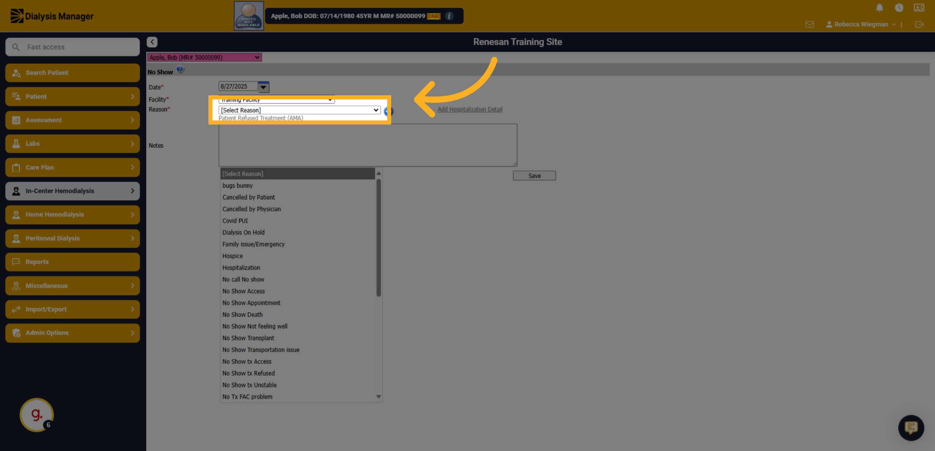Click the Date input field
Image resolution: width=935 pixels, height=451 pixels.
pyautogui.click(x=238, y=86)
